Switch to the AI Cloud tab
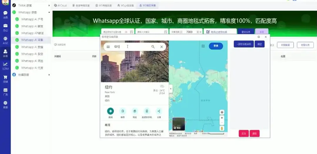Viewport: 317px width, 154px height. click(60, 6)
